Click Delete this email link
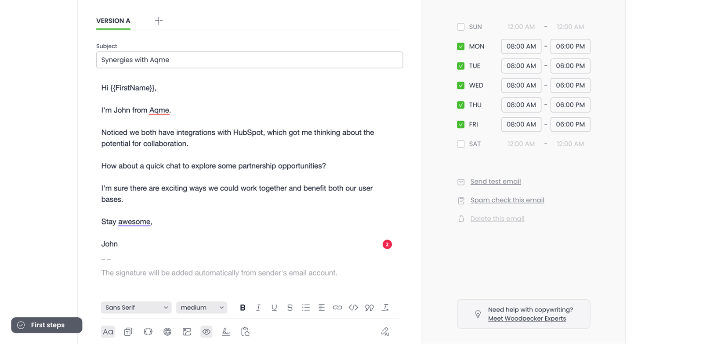The width and height of the screenshot is (703, 344). (497, 219)
